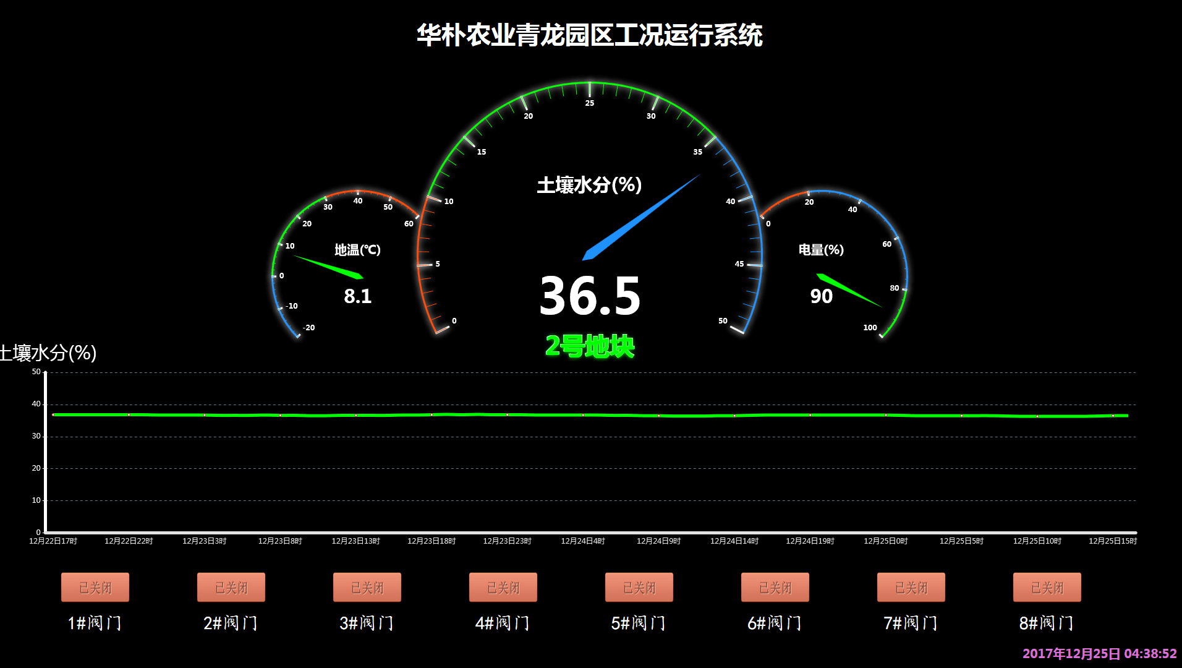This screenshot has width=1182, height=668.
Task: Click the chart data point at 12月23日8时
Action: pyautogui.click(x=280, y=416)
